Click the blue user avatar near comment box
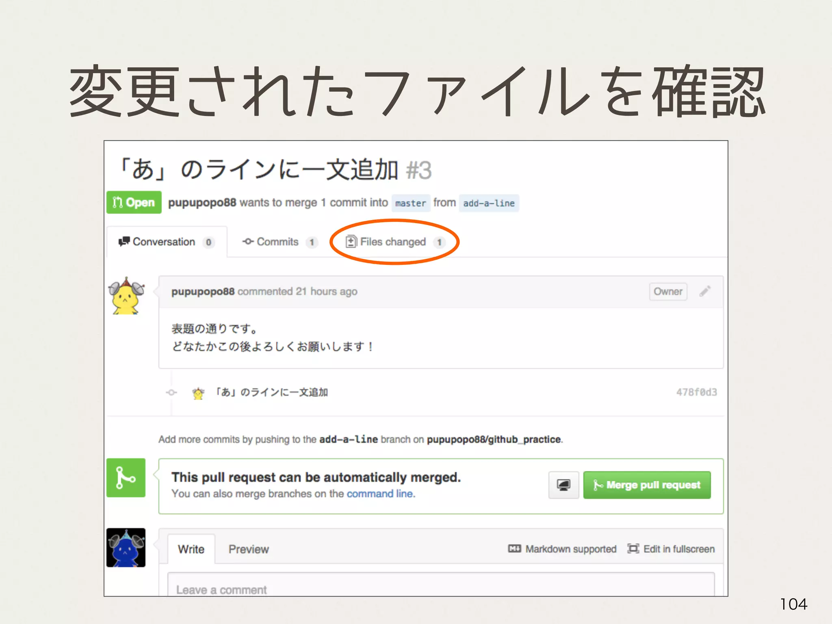This screenshot has height=624, width=832. coord(126,548)
